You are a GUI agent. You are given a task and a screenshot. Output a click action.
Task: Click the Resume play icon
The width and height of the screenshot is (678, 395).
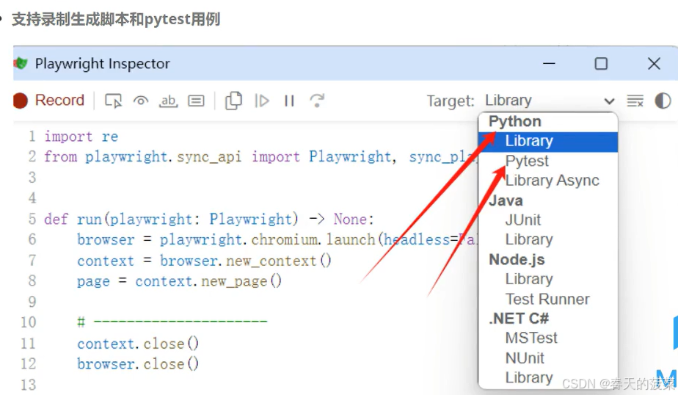tap(262, 101)
